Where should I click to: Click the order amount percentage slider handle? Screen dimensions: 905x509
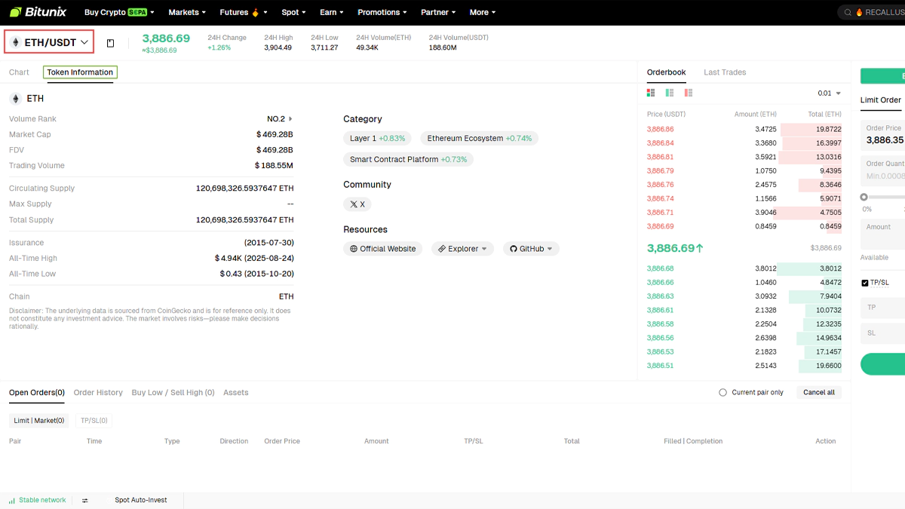click(864, 197)
